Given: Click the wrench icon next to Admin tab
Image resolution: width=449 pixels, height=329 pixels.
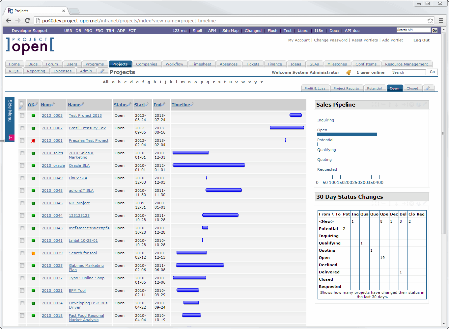Looking at the screenshot, I should [x=102, y=71].
